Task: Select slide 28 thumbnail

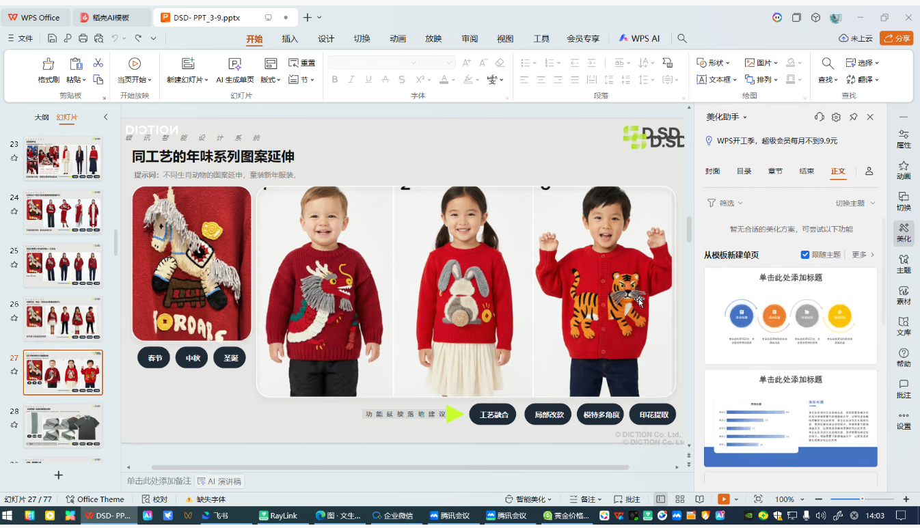Action: point(63,426)
